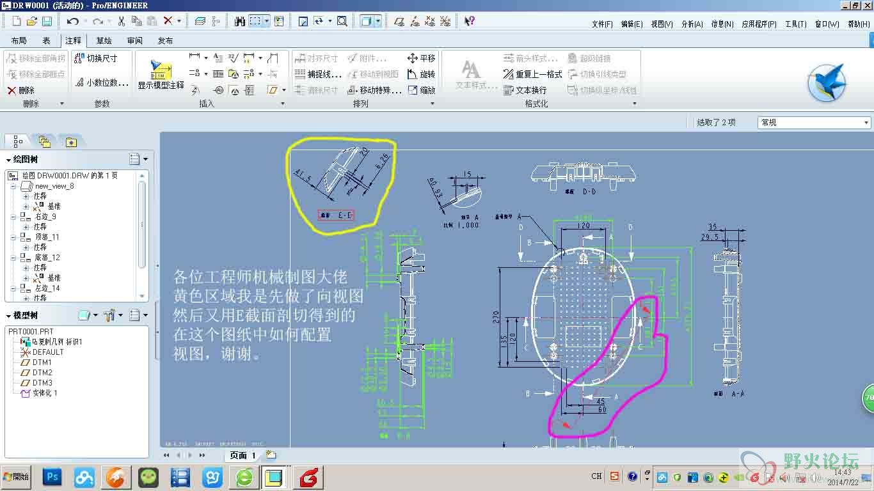Image resolution: width=874 pixels, height=491 pixels.
Task: Open the 模型树 hammer settings dropdown
Action: (x=113, y=315)
